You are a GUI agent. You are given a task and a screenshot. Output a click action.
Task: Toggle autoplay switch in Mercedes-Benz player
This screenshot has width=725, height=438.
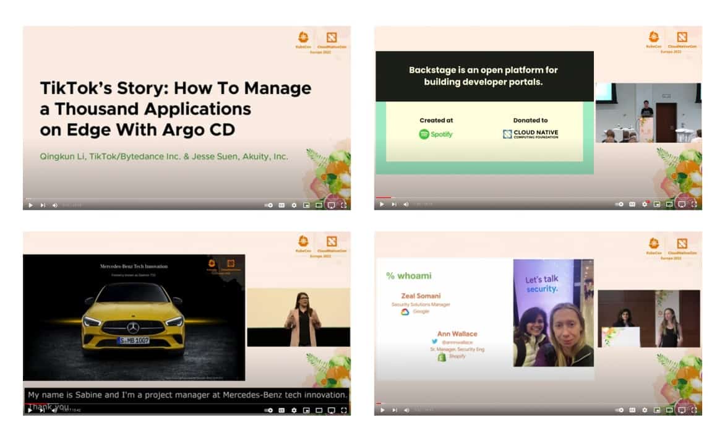pyautogui.click(x=268, y=410)
